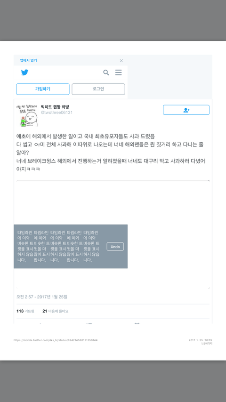Click the Undo button in gray notice
This screenshot has width=226, height=402.
[115, 247]
